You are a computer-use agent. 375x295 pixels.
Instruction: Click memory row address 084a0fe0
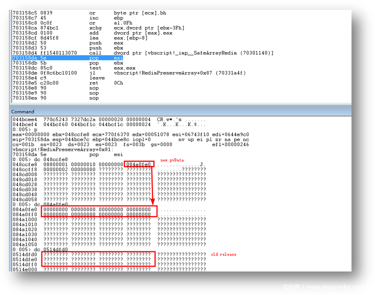25,209
